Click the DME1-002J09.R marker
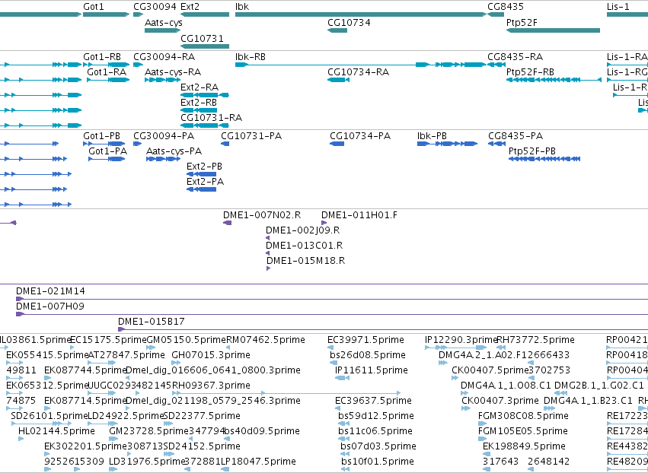 coord(268,238)
